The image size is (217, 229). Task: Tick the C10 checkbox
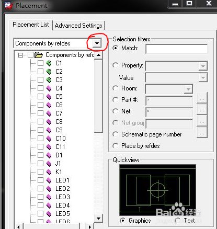coord(40,139)
